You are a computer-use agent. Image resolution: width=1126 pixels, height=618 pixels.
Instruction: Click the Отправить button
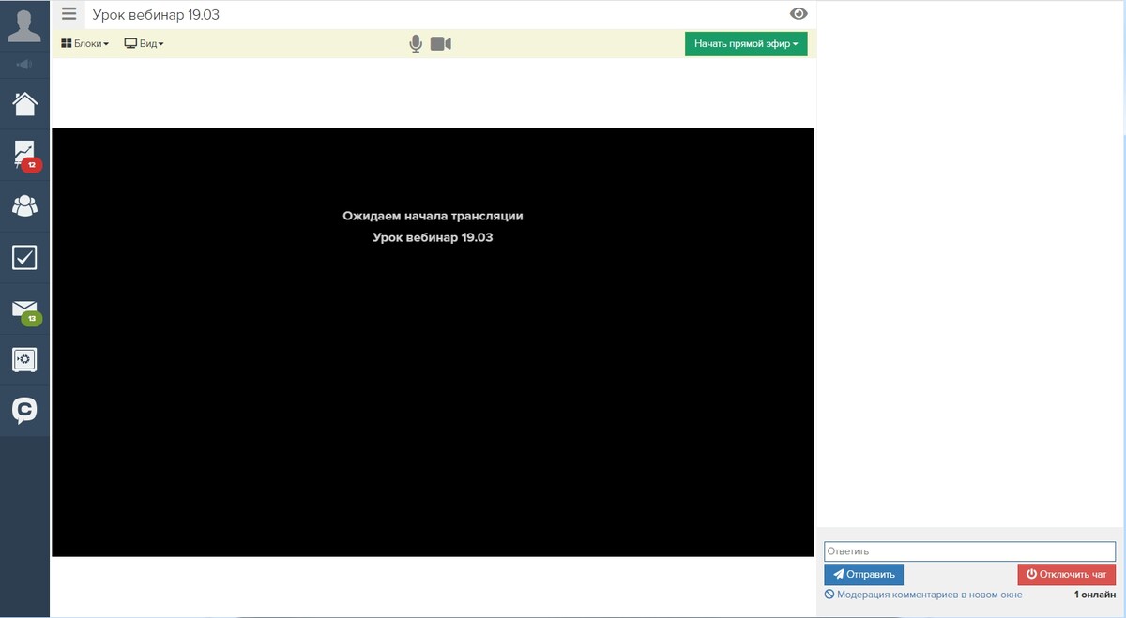point(863,574)
